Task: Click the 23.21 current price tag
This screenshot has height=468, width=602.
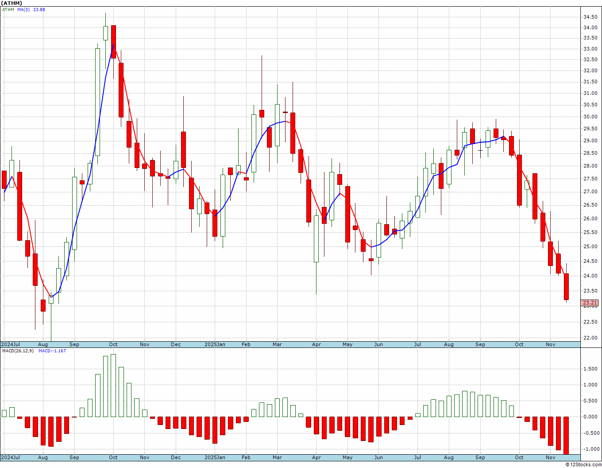Action: (590, 303)
